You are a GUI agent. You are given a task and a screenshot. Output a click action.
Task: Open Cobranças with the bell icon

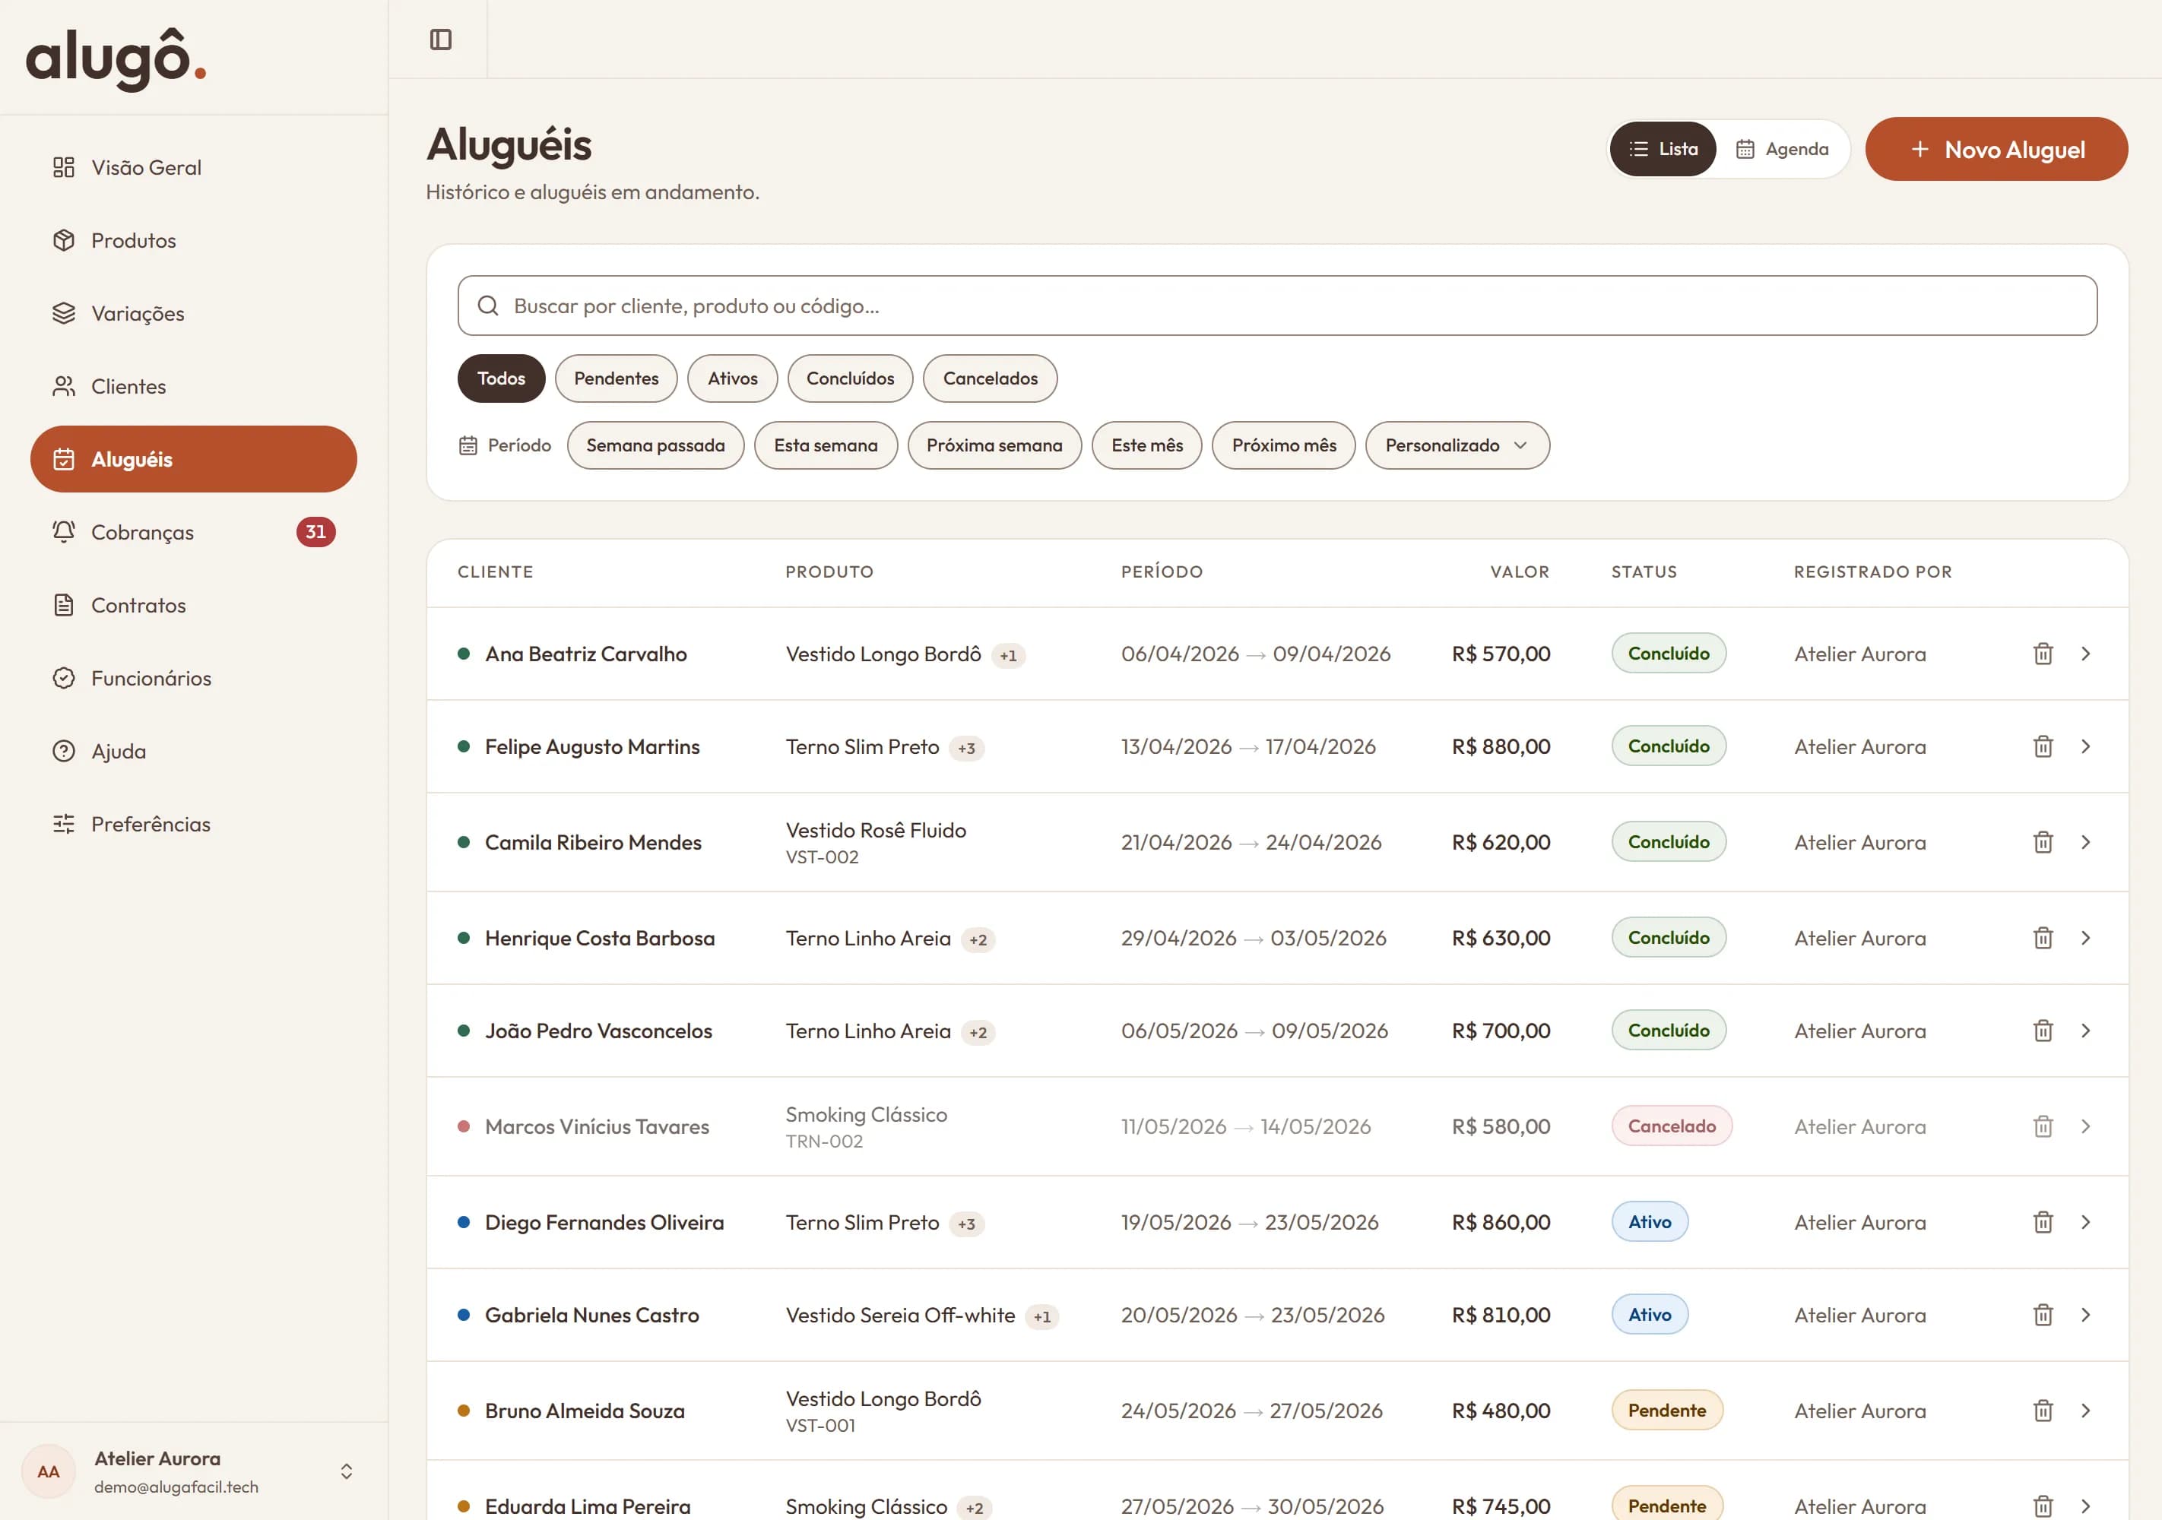(x=63, y=532)
